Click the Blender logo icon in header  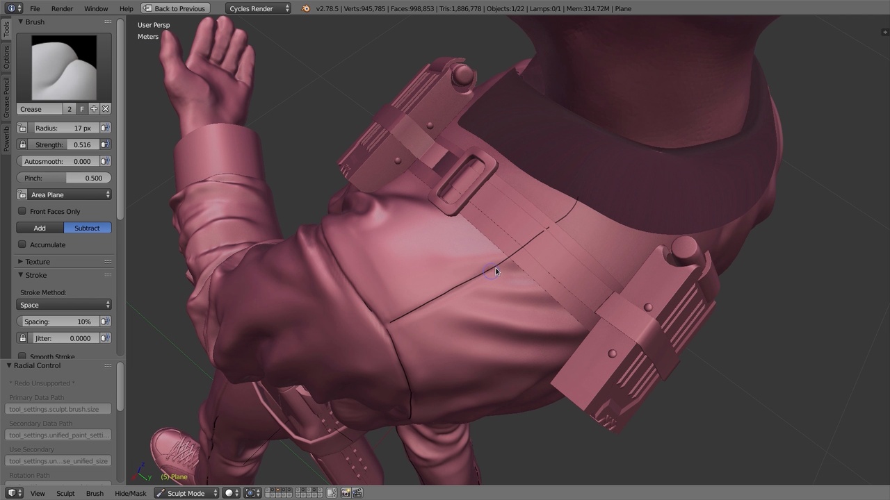click(x=305, y=8)
